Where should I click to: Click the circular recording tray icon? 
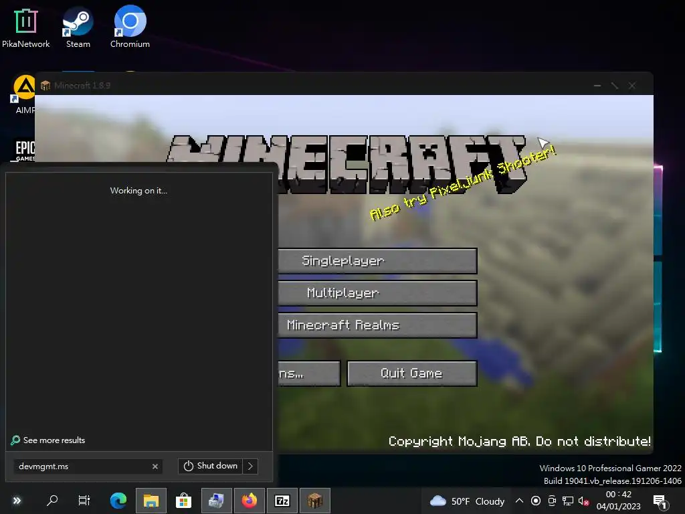536,501
